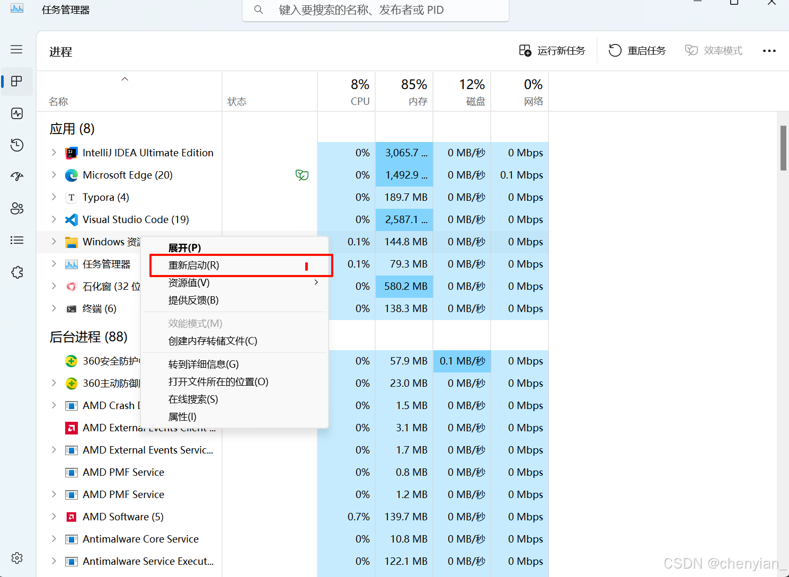Click the AMD Software red icon
The width and height of the screenshot is (789, 577).
pyautogui.click(x=71, y=517)
